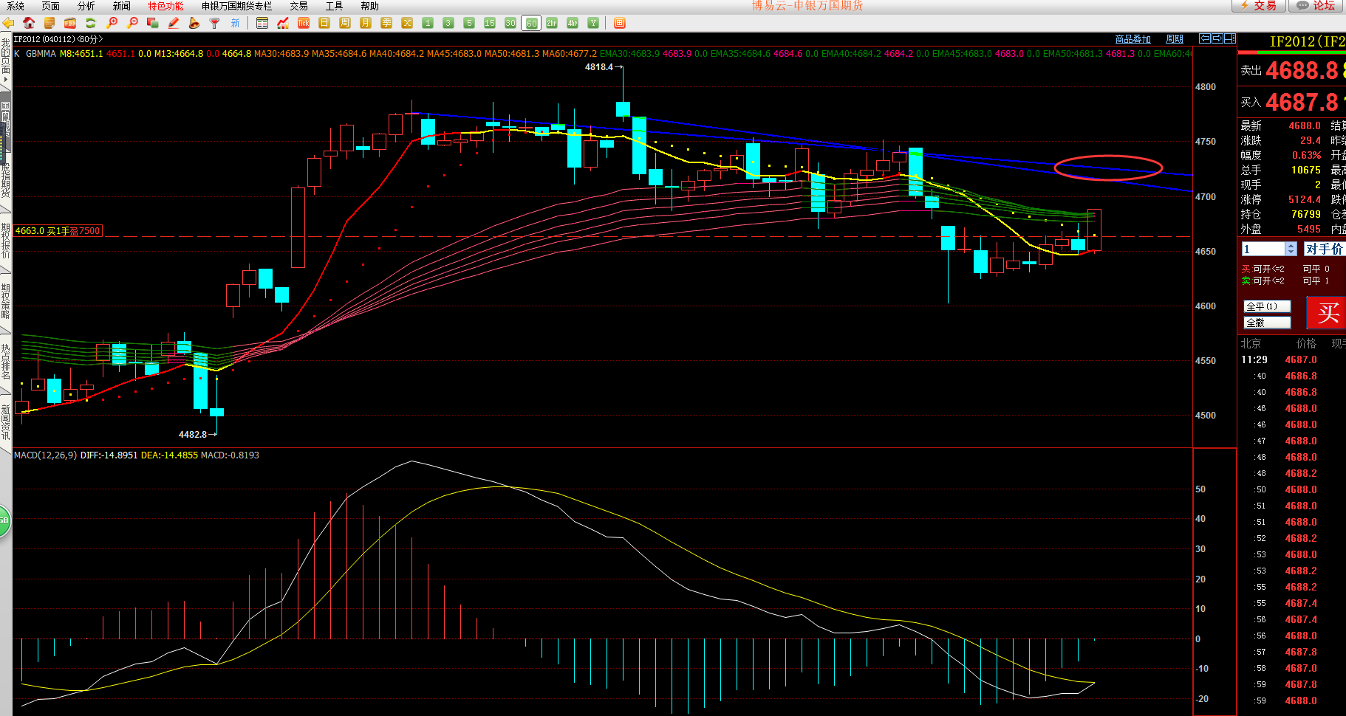Click the 全撤 cancel-all button
Screen dimensions: 1346x716
coord(1267,323)
